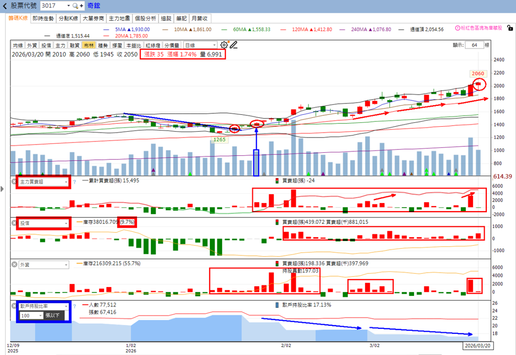Switch to the 主力地圖 tab
Screen dimensions: 516x355
[119, 18]
